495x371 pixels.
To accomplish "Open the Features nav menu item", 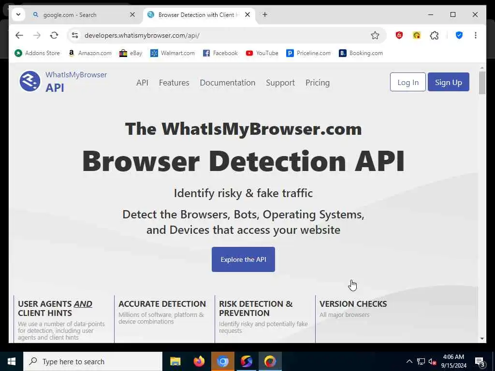I will coord(174,83).
